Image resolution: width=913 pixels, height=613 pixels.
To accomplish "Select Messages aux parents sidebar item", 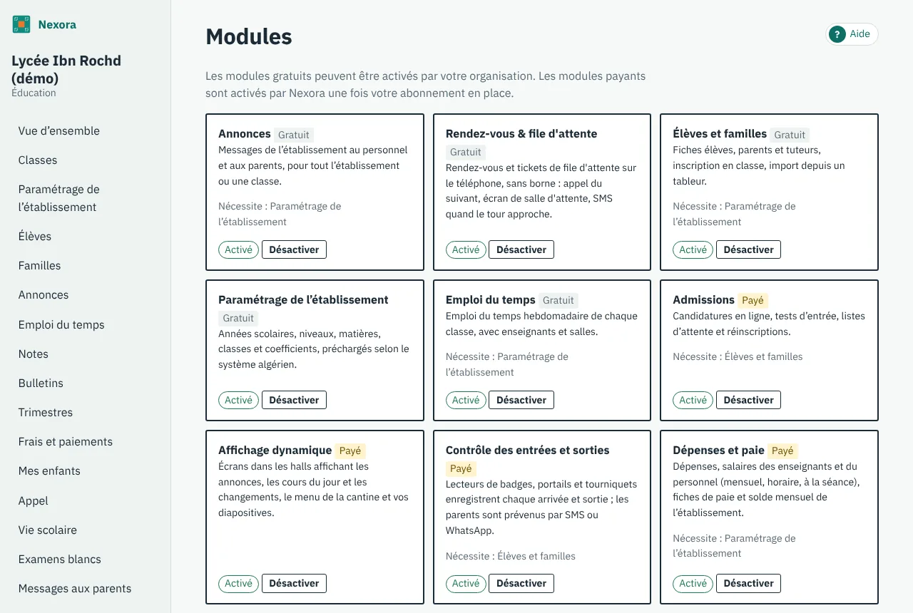I will (x=75, y=588).
